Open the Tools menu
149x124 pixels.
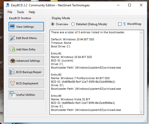[x=20, y=12]
